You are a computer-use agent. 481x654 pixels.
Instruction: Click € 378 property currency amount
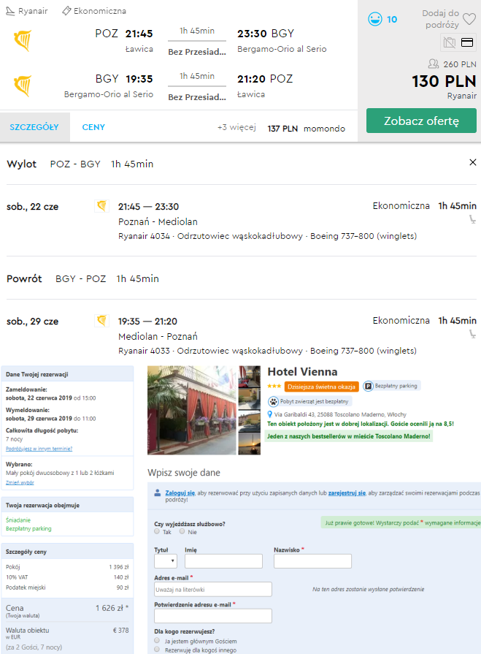pyautogui.click(x=120, y=630)
